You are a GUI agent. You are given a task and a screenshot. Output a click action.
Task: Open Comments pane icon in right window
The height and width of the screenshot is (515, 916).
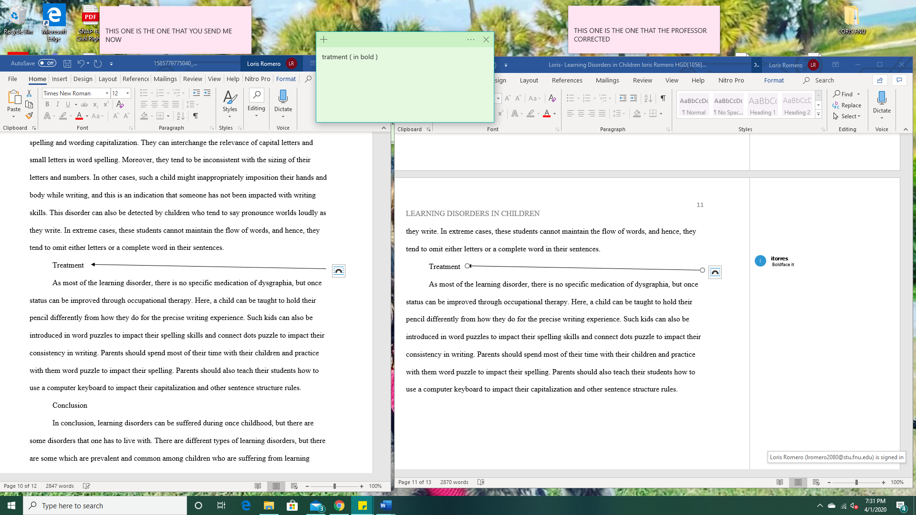(899, 80)
